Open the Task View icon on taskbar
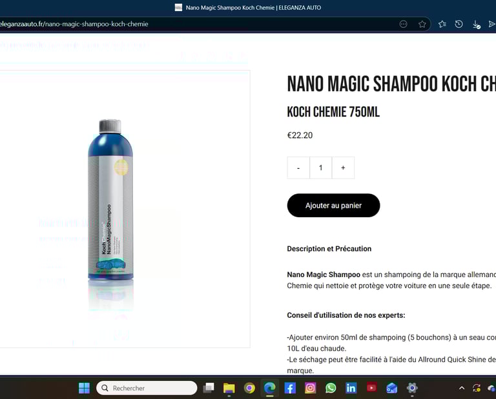 tap(209, 388)
